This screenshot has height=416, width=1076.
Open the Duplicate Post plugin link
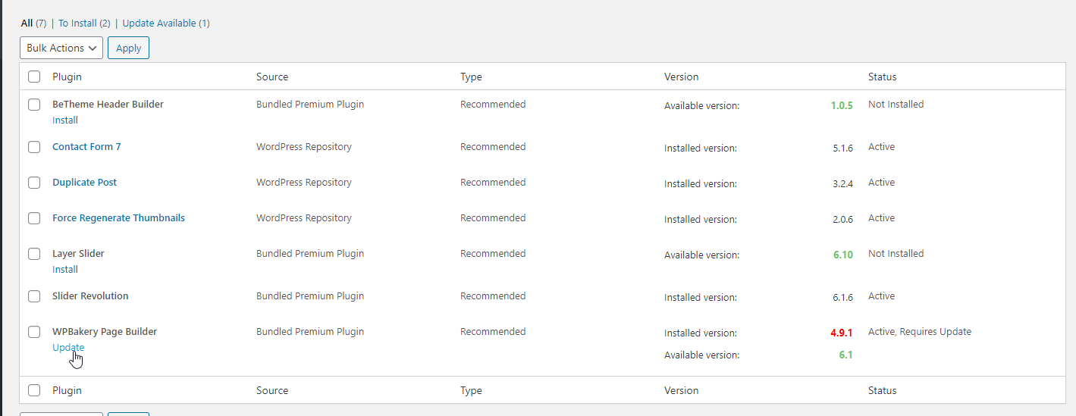[x=84, y=182]
